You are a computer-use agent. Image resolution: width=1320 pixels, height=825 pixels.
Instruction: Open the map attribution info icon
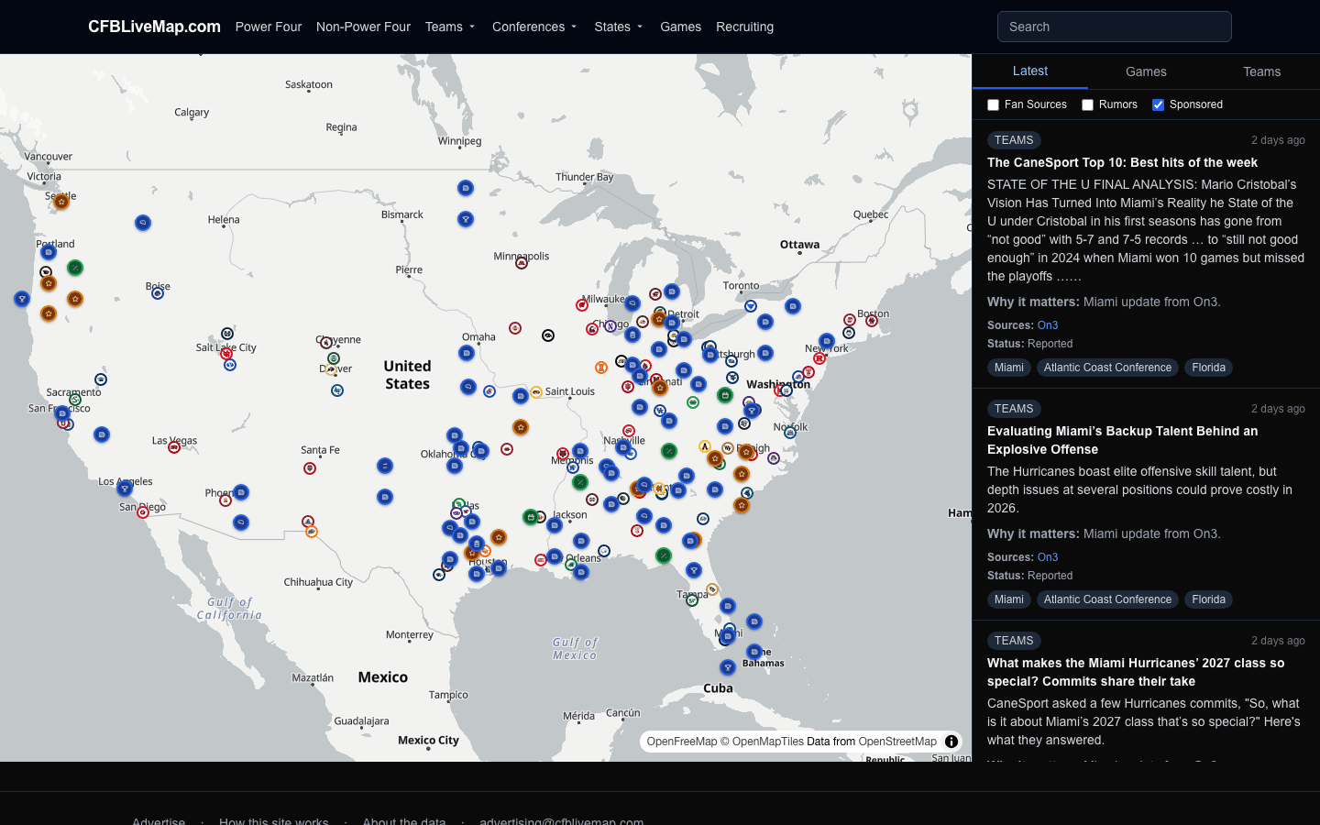951,742
